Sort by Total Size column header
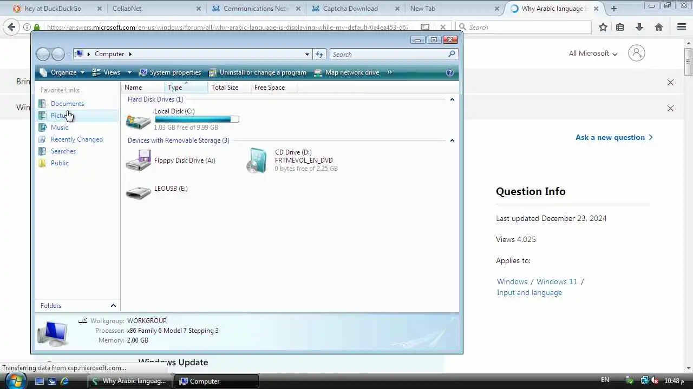693x389 pixels. 230,88
